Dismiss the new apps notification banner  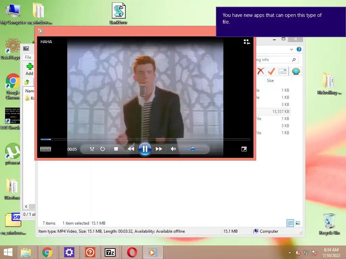click(x=281, y=22)
